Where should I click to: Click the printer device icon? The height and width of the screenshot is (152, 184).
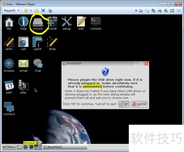pyautogui.click(x=160, y=11)
